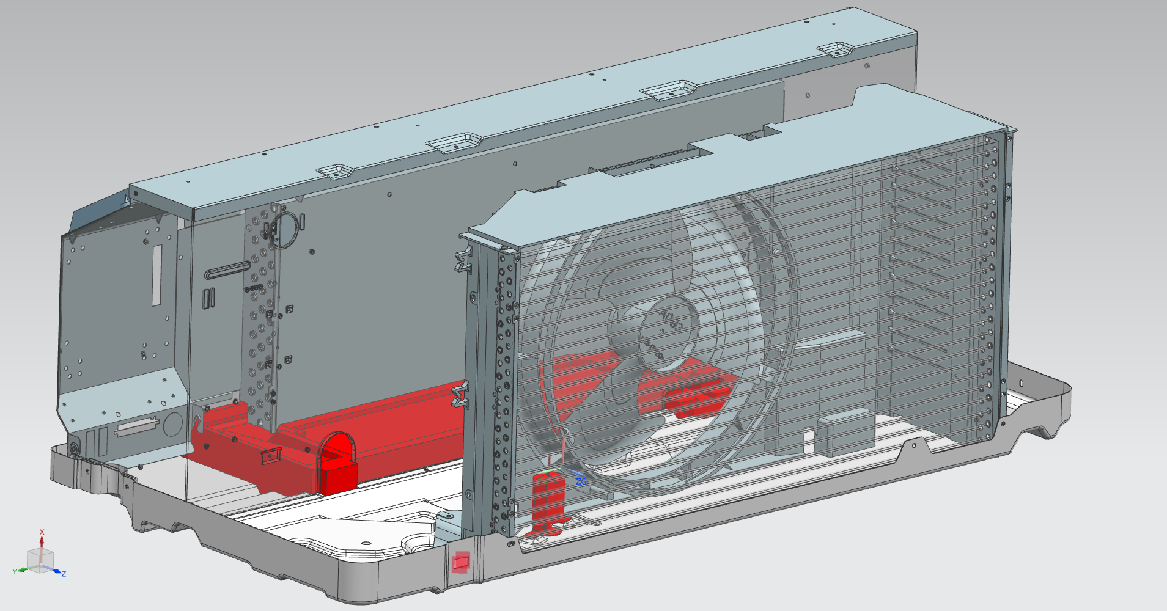This screenshot has height=611, width=1167.
Task: Select the horizontal slot on the partition wall
Action: (227, 269)
